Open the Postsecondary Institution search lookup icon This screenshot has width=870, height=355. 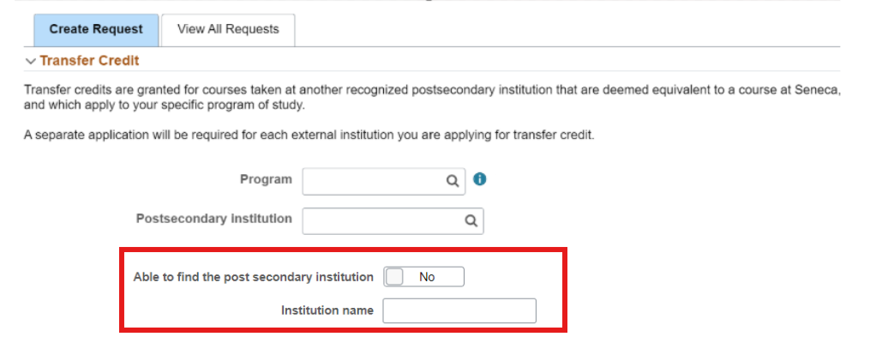click(471, 220)
